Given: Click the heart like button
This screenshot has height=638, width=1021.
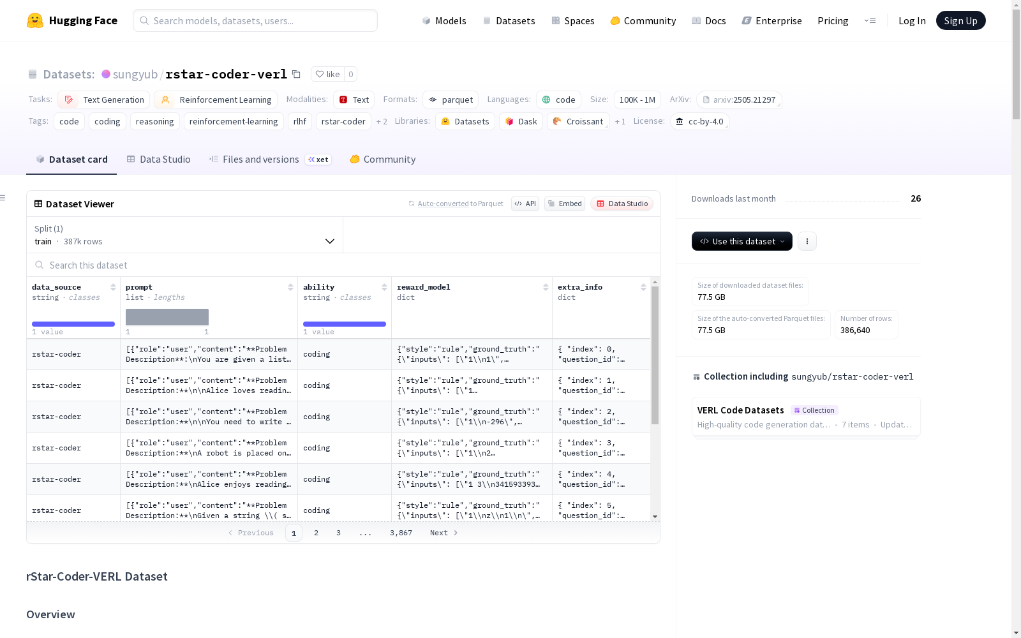Looking at the screenshot, I should click(328, 74).
